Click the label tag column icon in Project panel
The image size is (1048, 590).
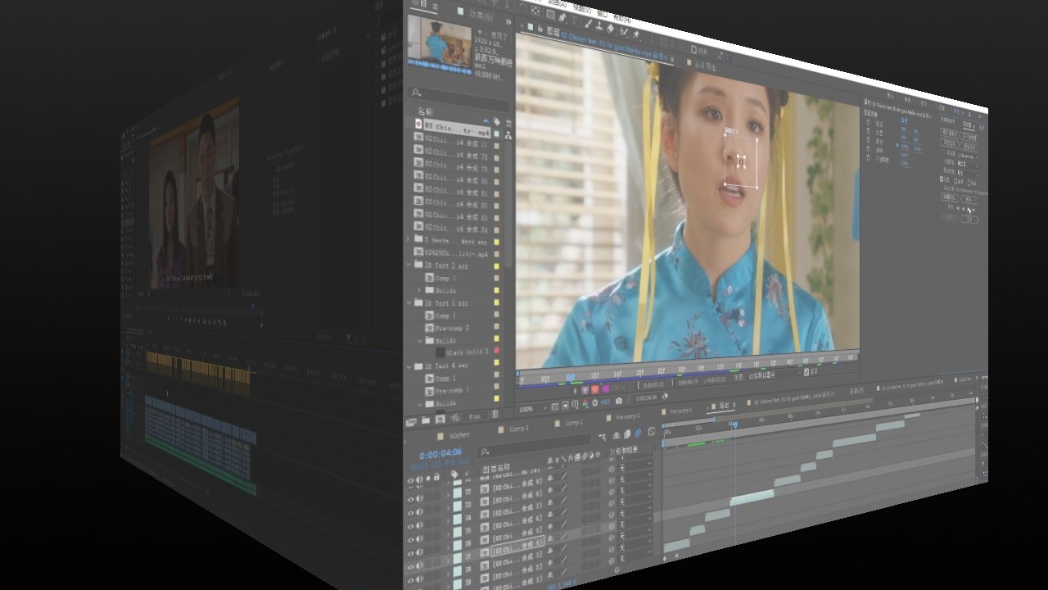pyautogui.click(x=496, y=121)
